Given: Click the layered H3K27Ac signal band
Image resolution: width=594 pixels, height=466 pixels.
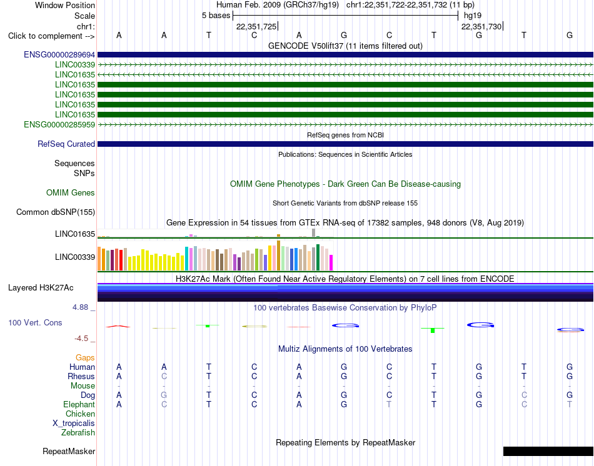Looking at the screenshot, I should point(346,292).
